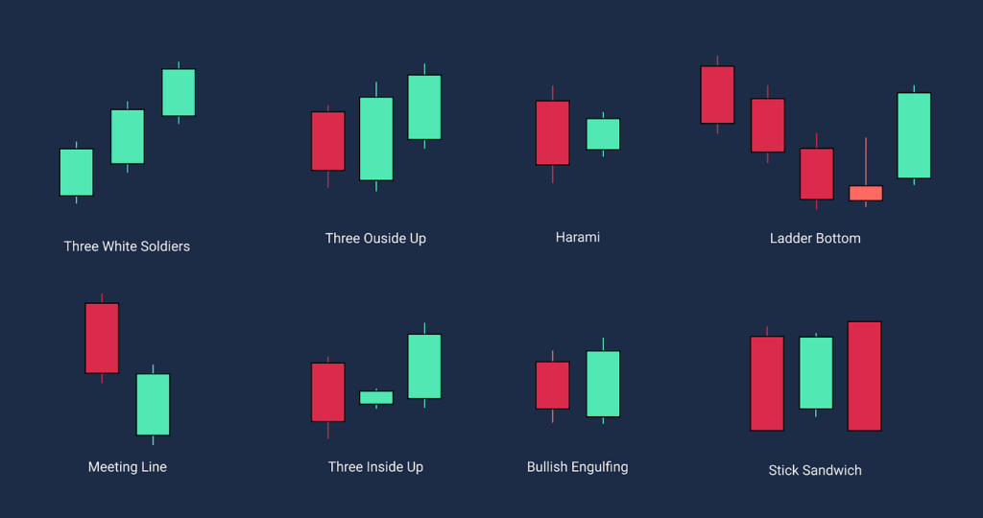Click the green candle in Meeting Line pattern
The height and width of the screenshot is (518, 983).
pyautogui.click(x=153, y=405)
